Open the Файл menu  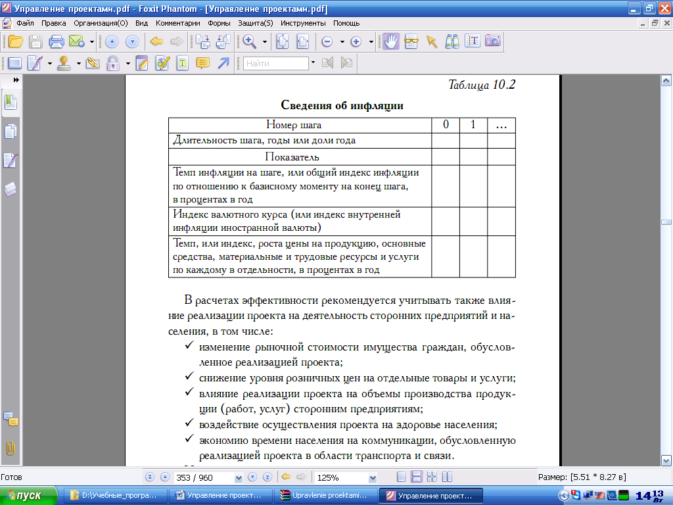[x=25, y=23]
